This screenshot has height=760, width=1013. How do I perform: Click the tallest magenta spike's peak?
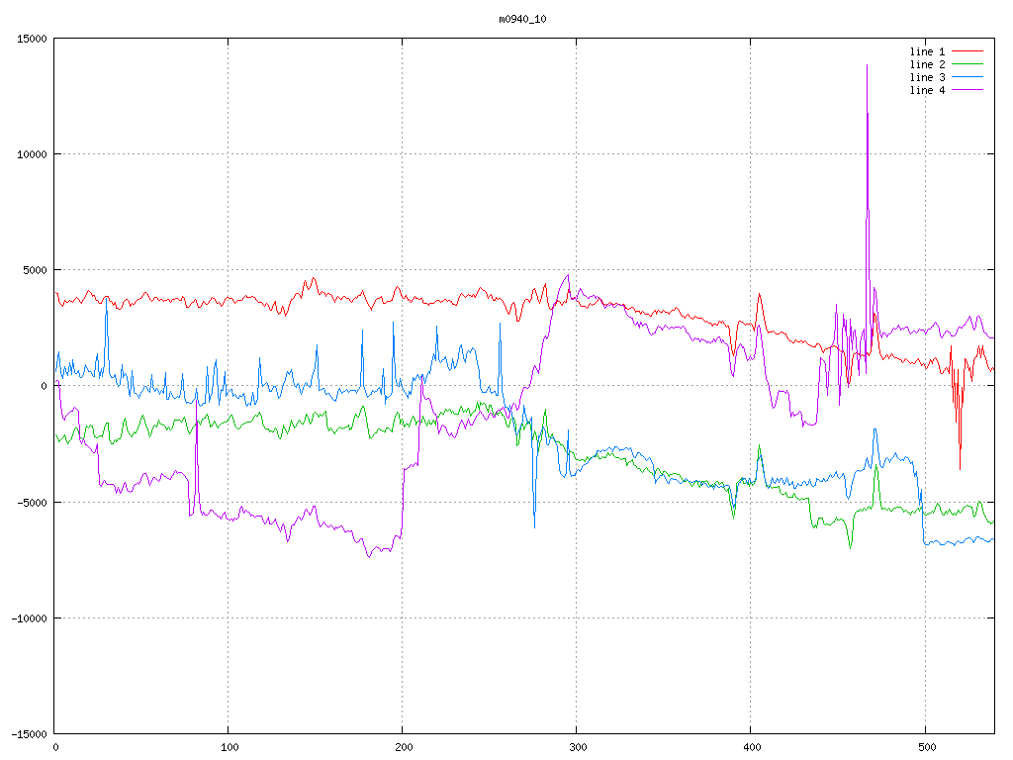tap(867, 66)
